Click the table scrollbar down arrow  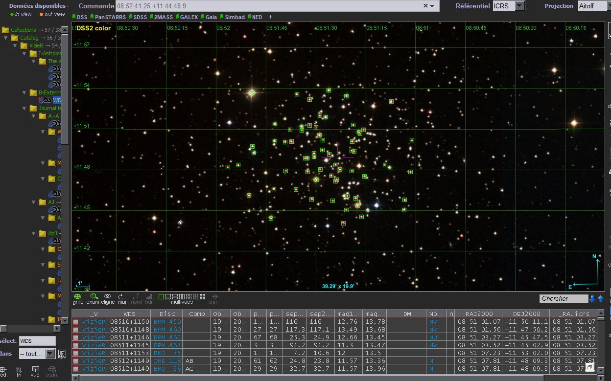[601, 371]
